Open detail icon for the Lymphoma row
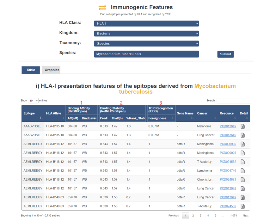Viewport: 269px width, 223px height. pos(242,170)
